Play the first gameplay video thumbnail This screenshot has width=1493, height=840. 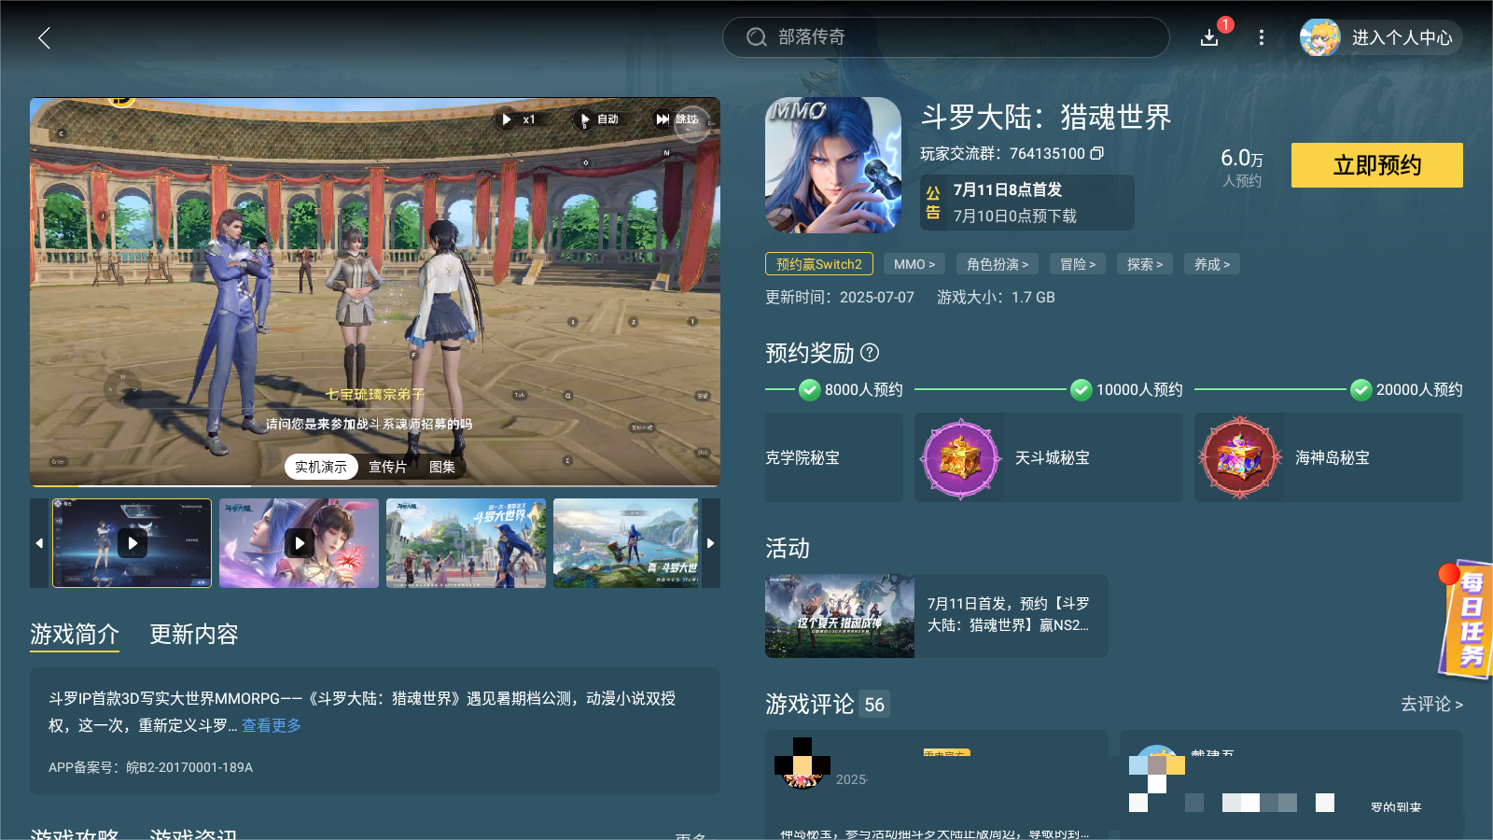coord(132,543)
